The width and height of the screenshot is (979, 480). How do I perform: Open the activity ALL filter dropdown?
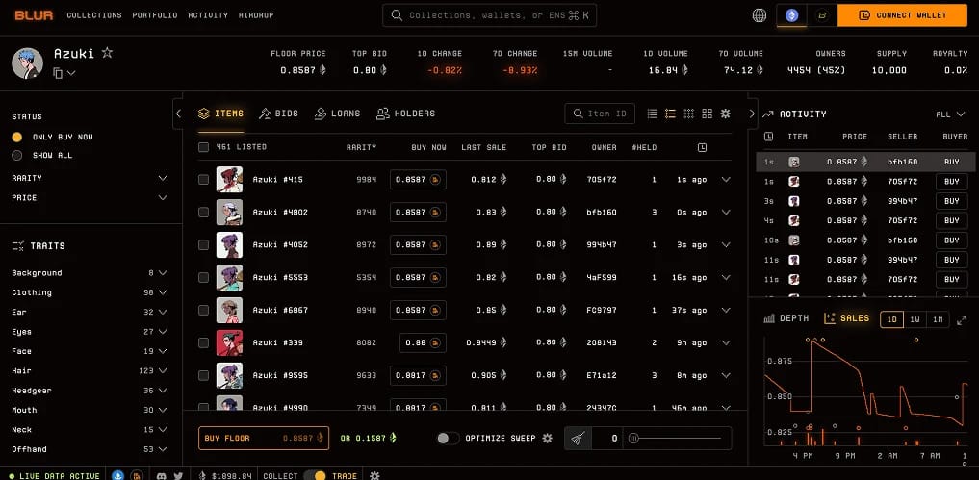(x=951, y=114)
